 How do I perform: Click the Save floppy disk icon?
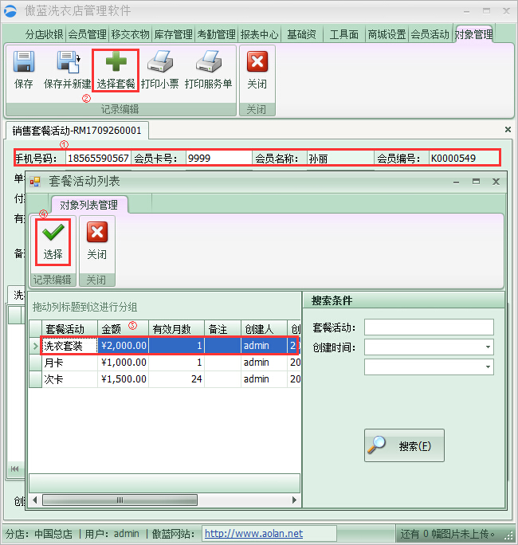coord(24,62)
